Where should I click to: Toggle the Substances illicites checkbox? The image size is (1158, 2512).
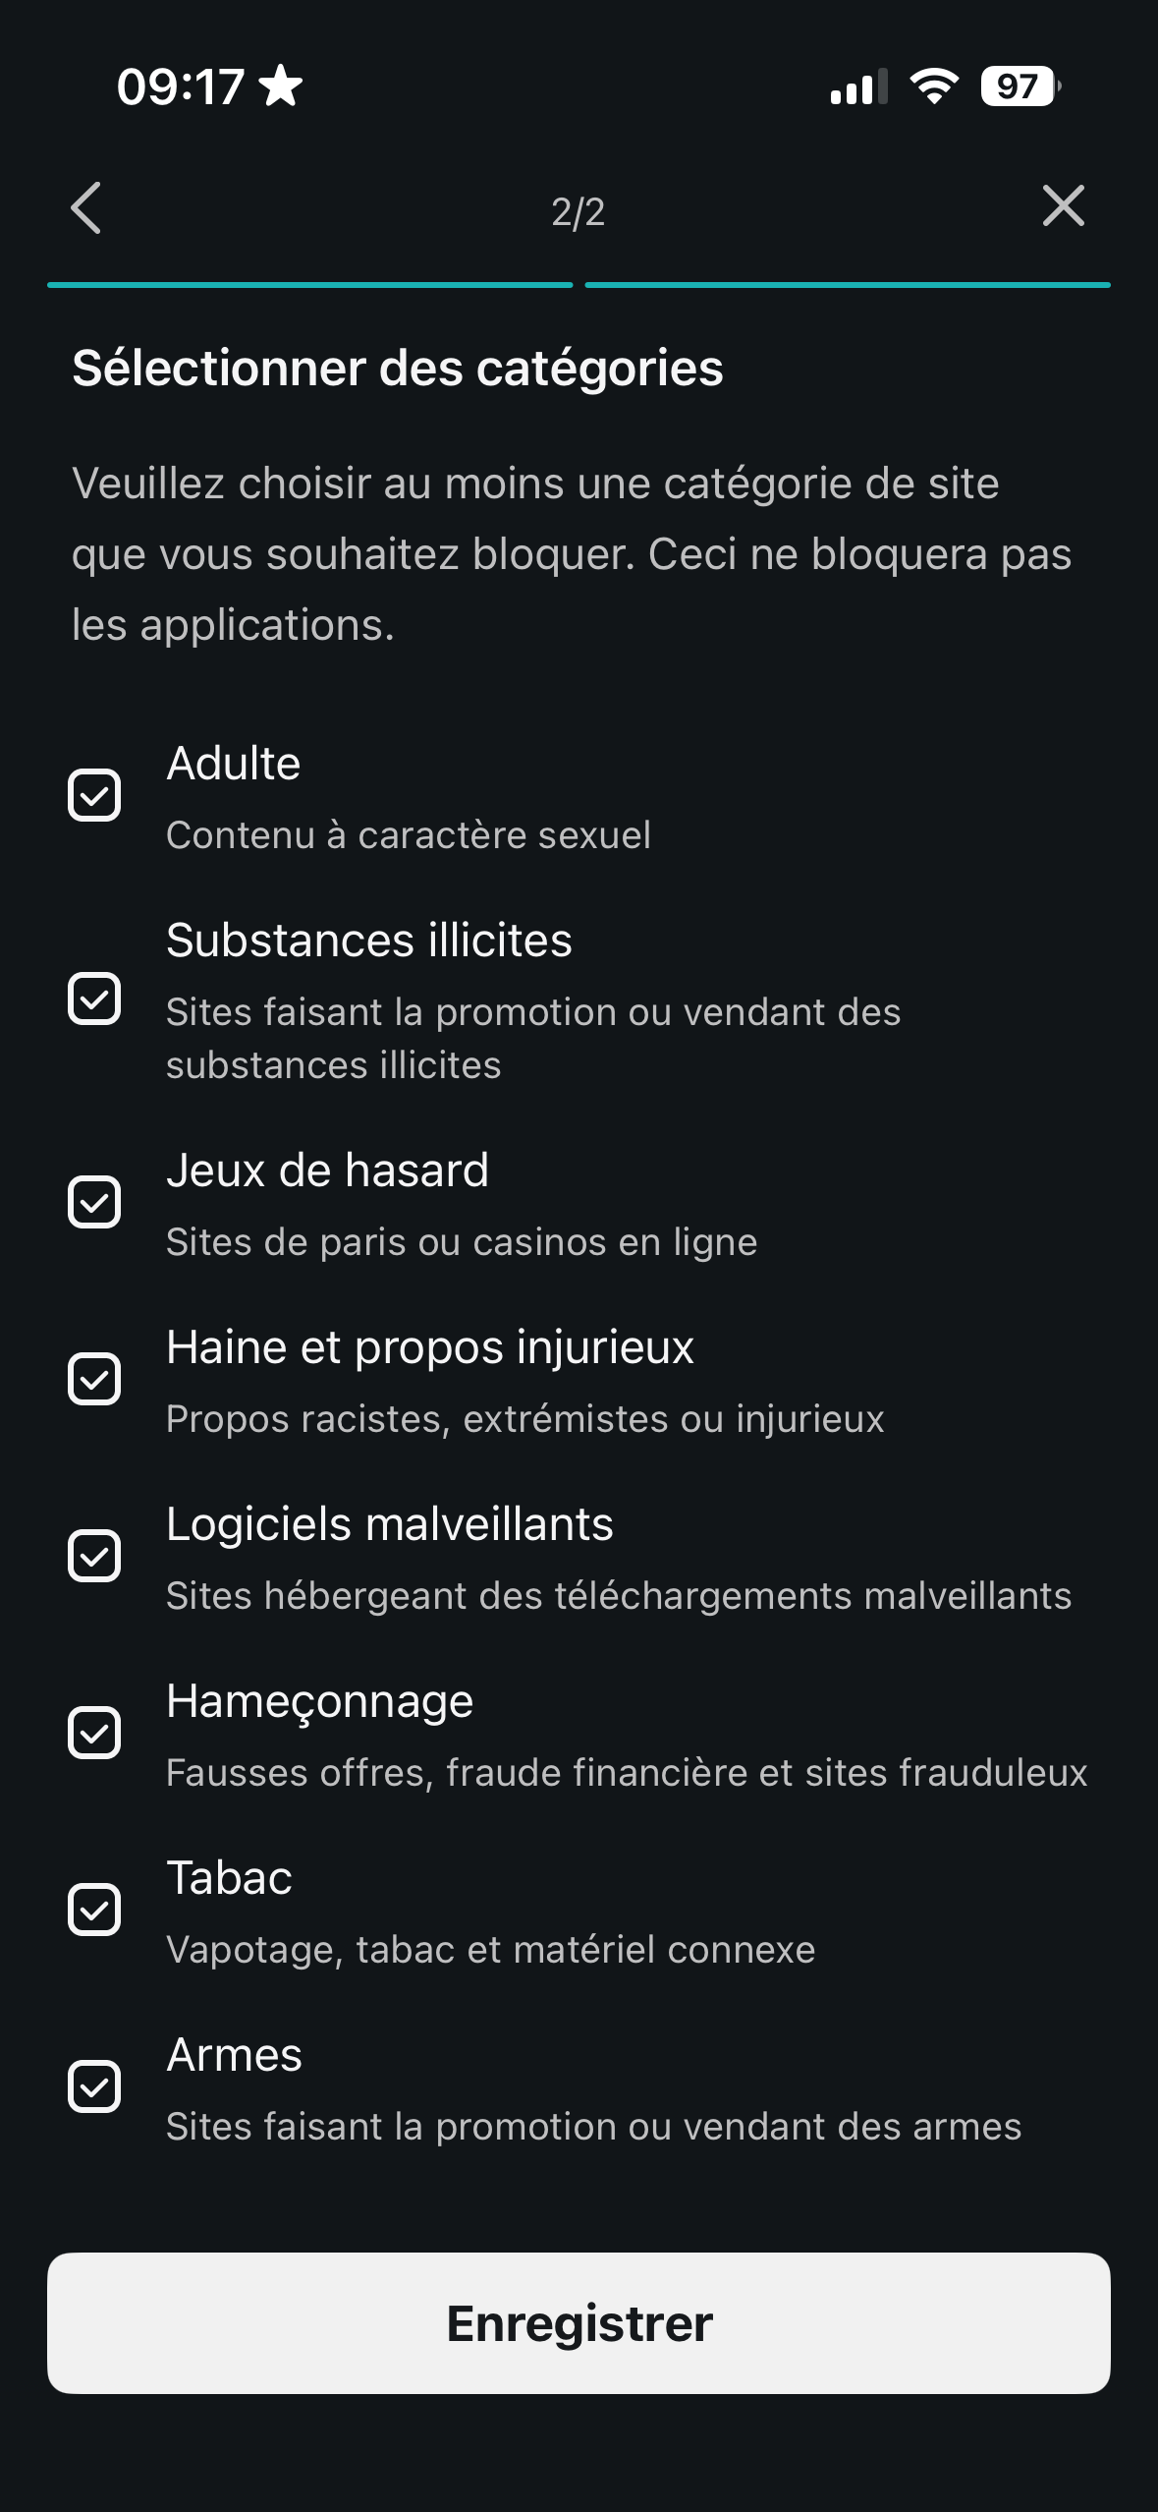(x=94, y=999)
